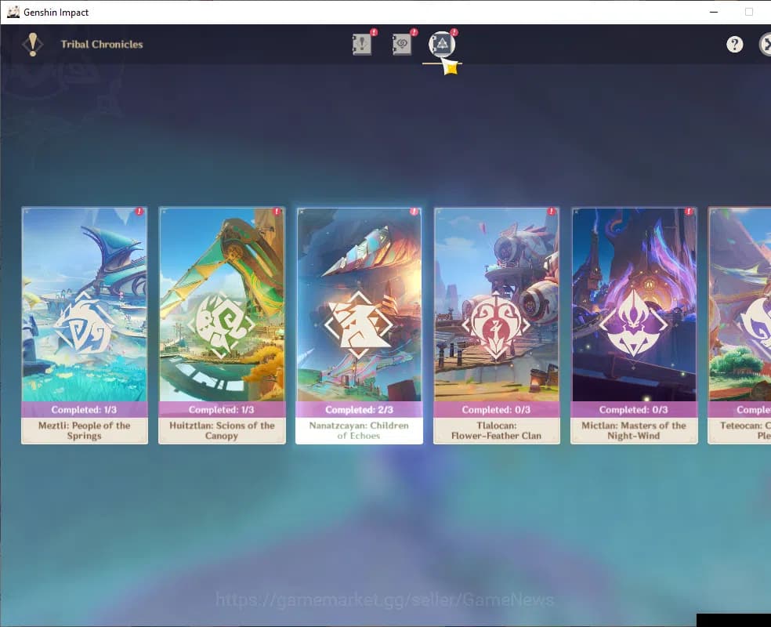Click Completed: 0/3 on the Tlalocan card
Screen dimensions: 771x627
coord(496,410)
